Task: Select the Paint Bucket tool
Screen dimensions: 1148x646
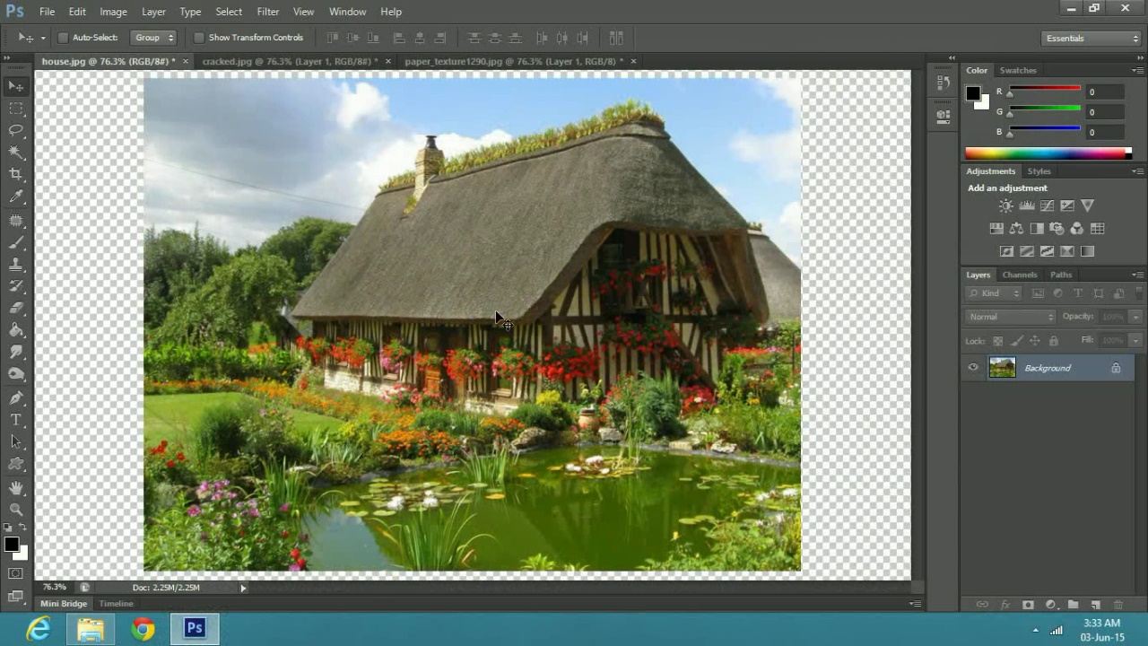Action: (x=16, y=331)
